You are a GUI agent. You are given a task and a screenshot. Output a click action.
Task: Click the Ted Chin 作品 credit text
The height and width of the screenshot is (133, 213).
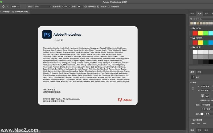49,90
